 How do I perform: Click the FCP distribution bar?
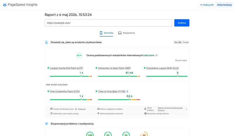(x=71, y=100)
